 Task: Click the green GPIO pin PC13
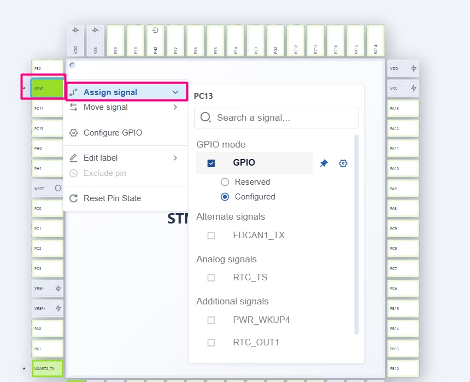47,89
